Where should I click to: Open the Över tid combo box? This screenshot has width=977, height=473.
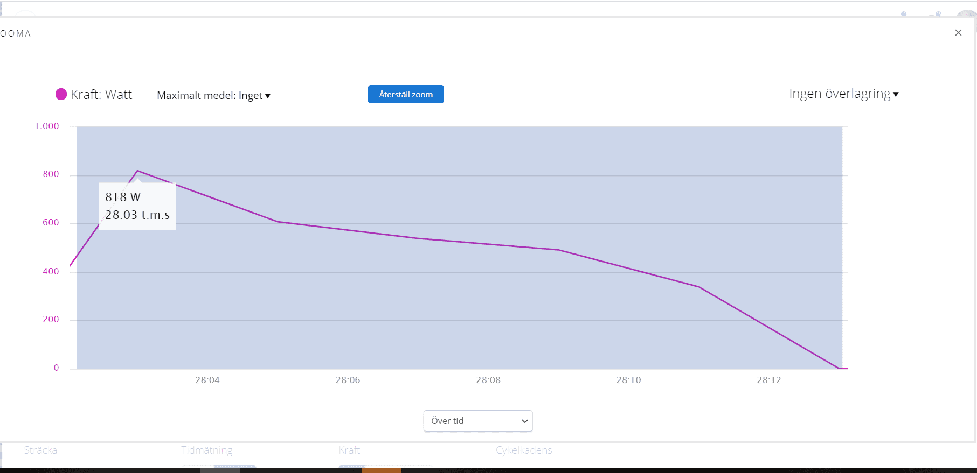click(x=478, y=421)
